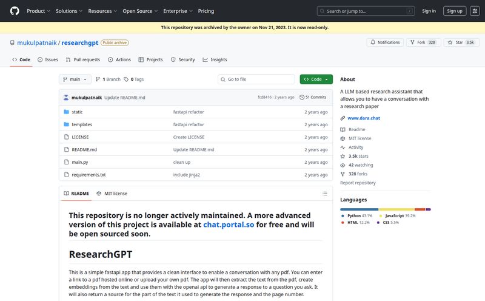485x301 pixels.
Task: Open the Readme link in About
Action: [x=353, y=129]
